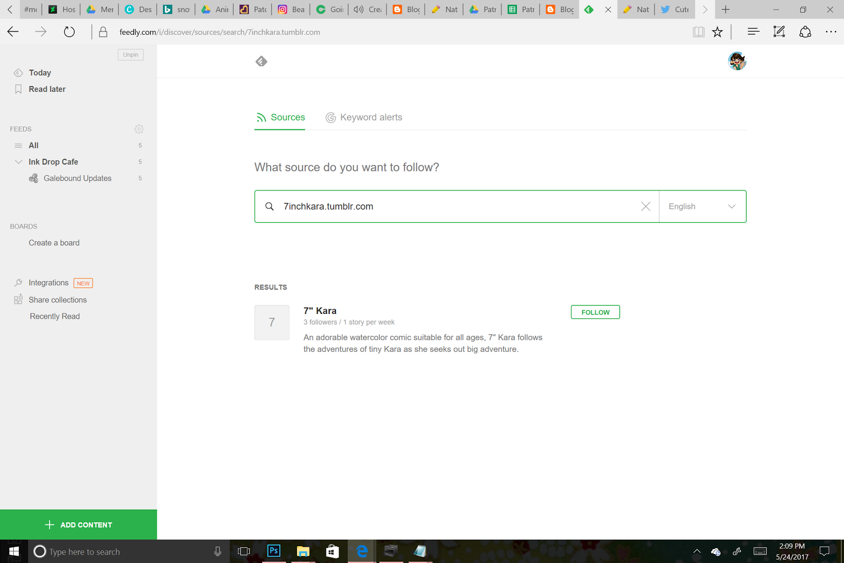The image size is (844, 563).
Task: Open File Explorer from the taskbar
Action: [x=303, y=551]
